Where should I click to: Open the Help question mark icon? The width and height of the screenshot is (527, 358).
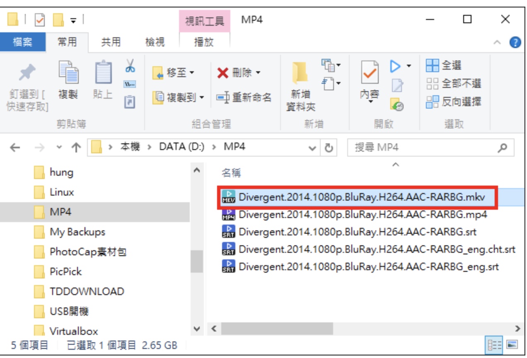click(515, 42)
